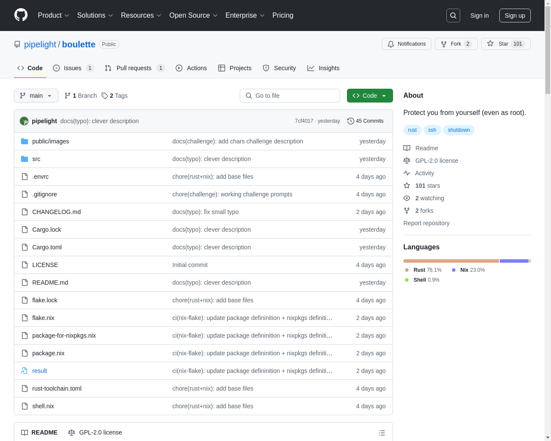The width and height of the screenshot is (551, 441).
Task: Click the Report repository link
Action: click(426, 223)
